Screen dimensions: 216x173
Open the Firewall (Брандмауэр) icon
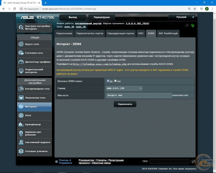pos(21,124)
